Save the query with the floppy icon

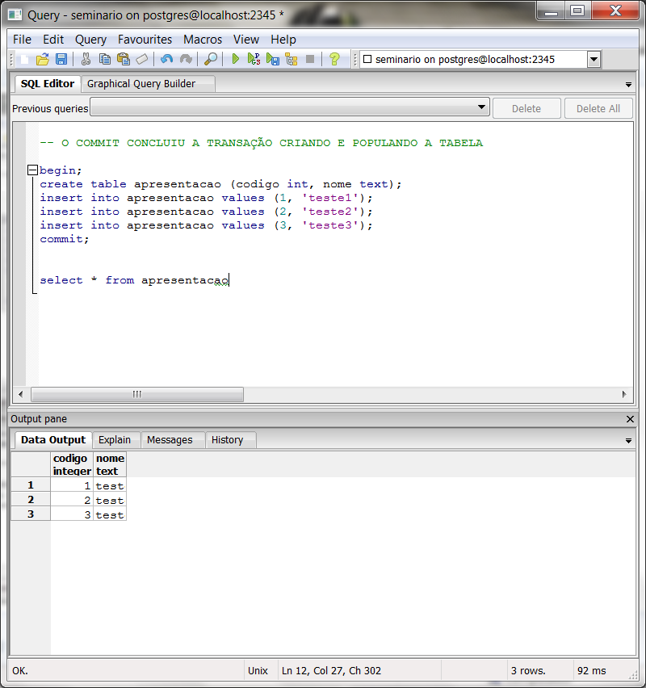click(x=61, y=59)
